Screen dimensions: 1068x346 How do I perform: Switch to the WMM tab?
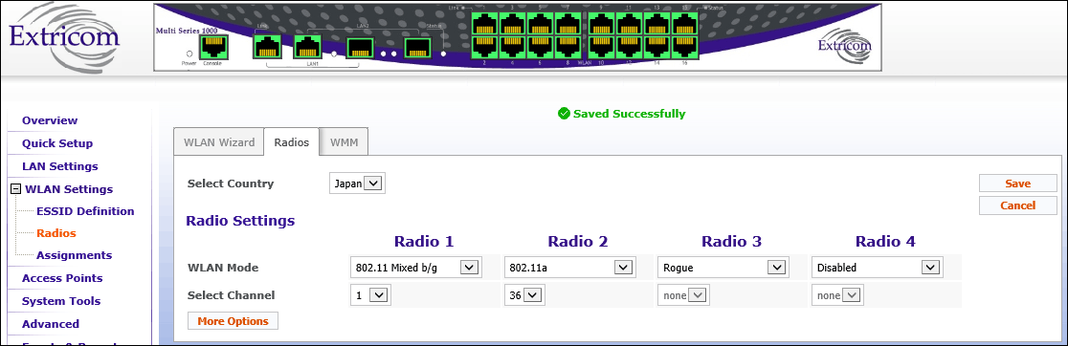pos(344,142)
